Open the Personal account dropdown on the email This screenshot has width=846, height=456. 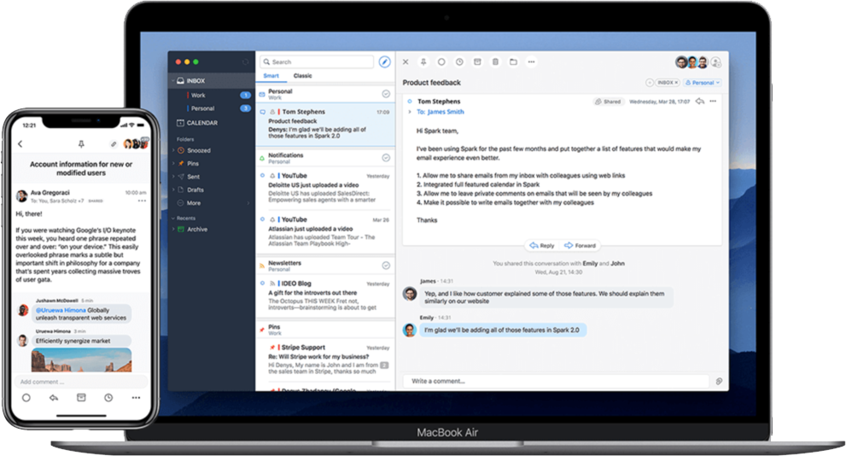point(703,83)
